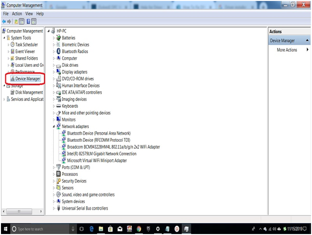This screenshot has width=312, height=235.
Task: Select the DVD/CD-ROM drives icon
Action: (x=58, y=79)
